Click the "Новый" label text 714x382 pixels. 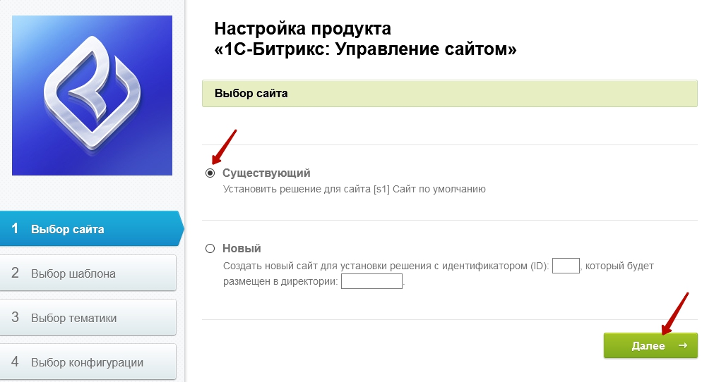pos(242,249)
